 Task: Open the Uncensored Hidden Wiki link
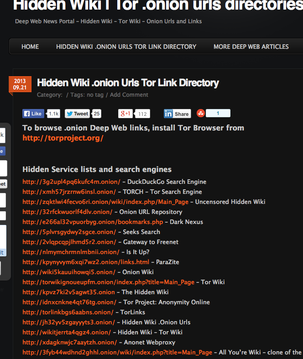point(105,202)
